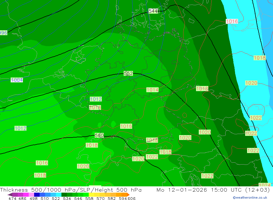The image size is (273, 200).
Task: Click the 560 height contour label
Action: click(x=99, y=135)
